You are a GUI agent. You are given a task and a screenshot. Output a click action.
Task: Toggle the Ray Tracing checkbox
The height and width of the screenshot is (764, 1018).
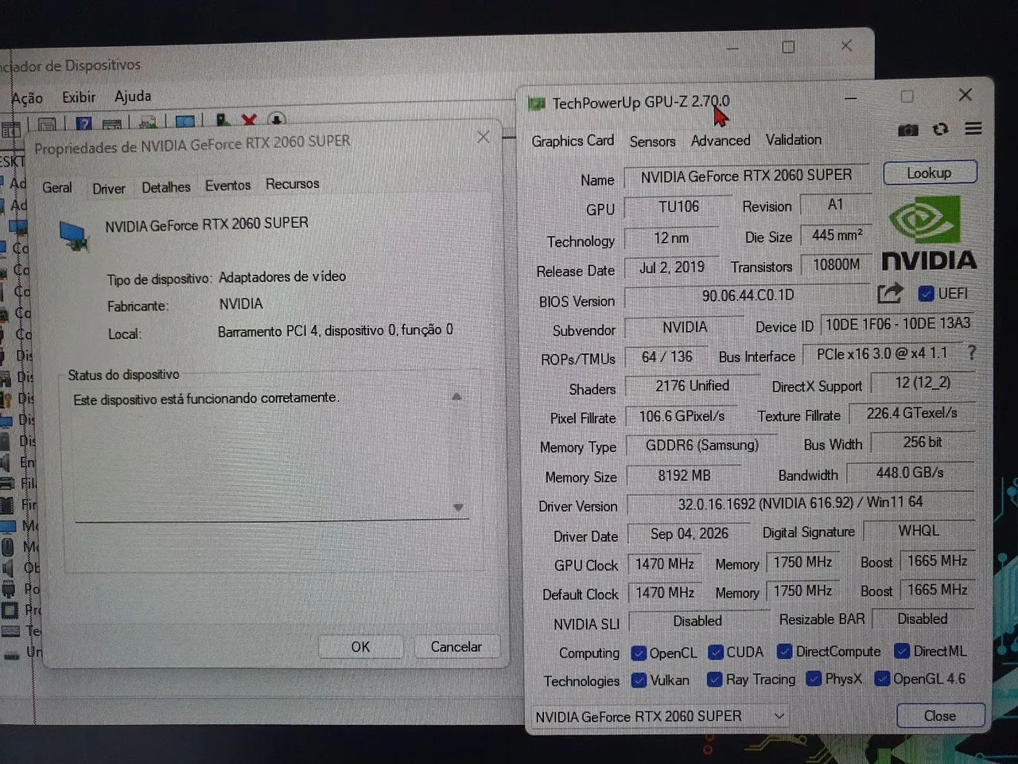click(714, 680)
